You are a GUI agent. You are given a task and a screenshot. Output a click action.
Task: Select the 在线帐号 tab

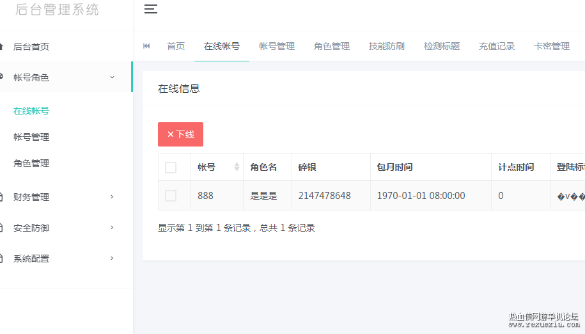[x=222, y=46]
